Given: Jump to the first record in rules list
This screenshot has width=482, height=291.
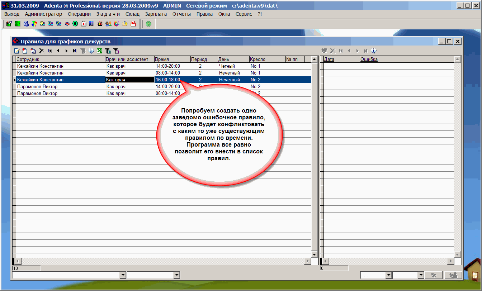Looking at the screenshot, I should point(50,51).
